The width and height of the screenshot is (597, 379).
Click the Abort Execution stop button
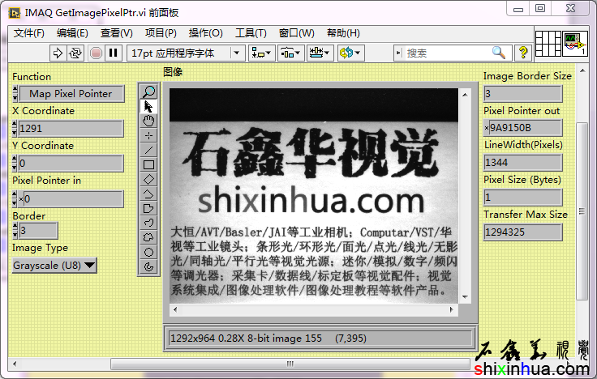96,53
